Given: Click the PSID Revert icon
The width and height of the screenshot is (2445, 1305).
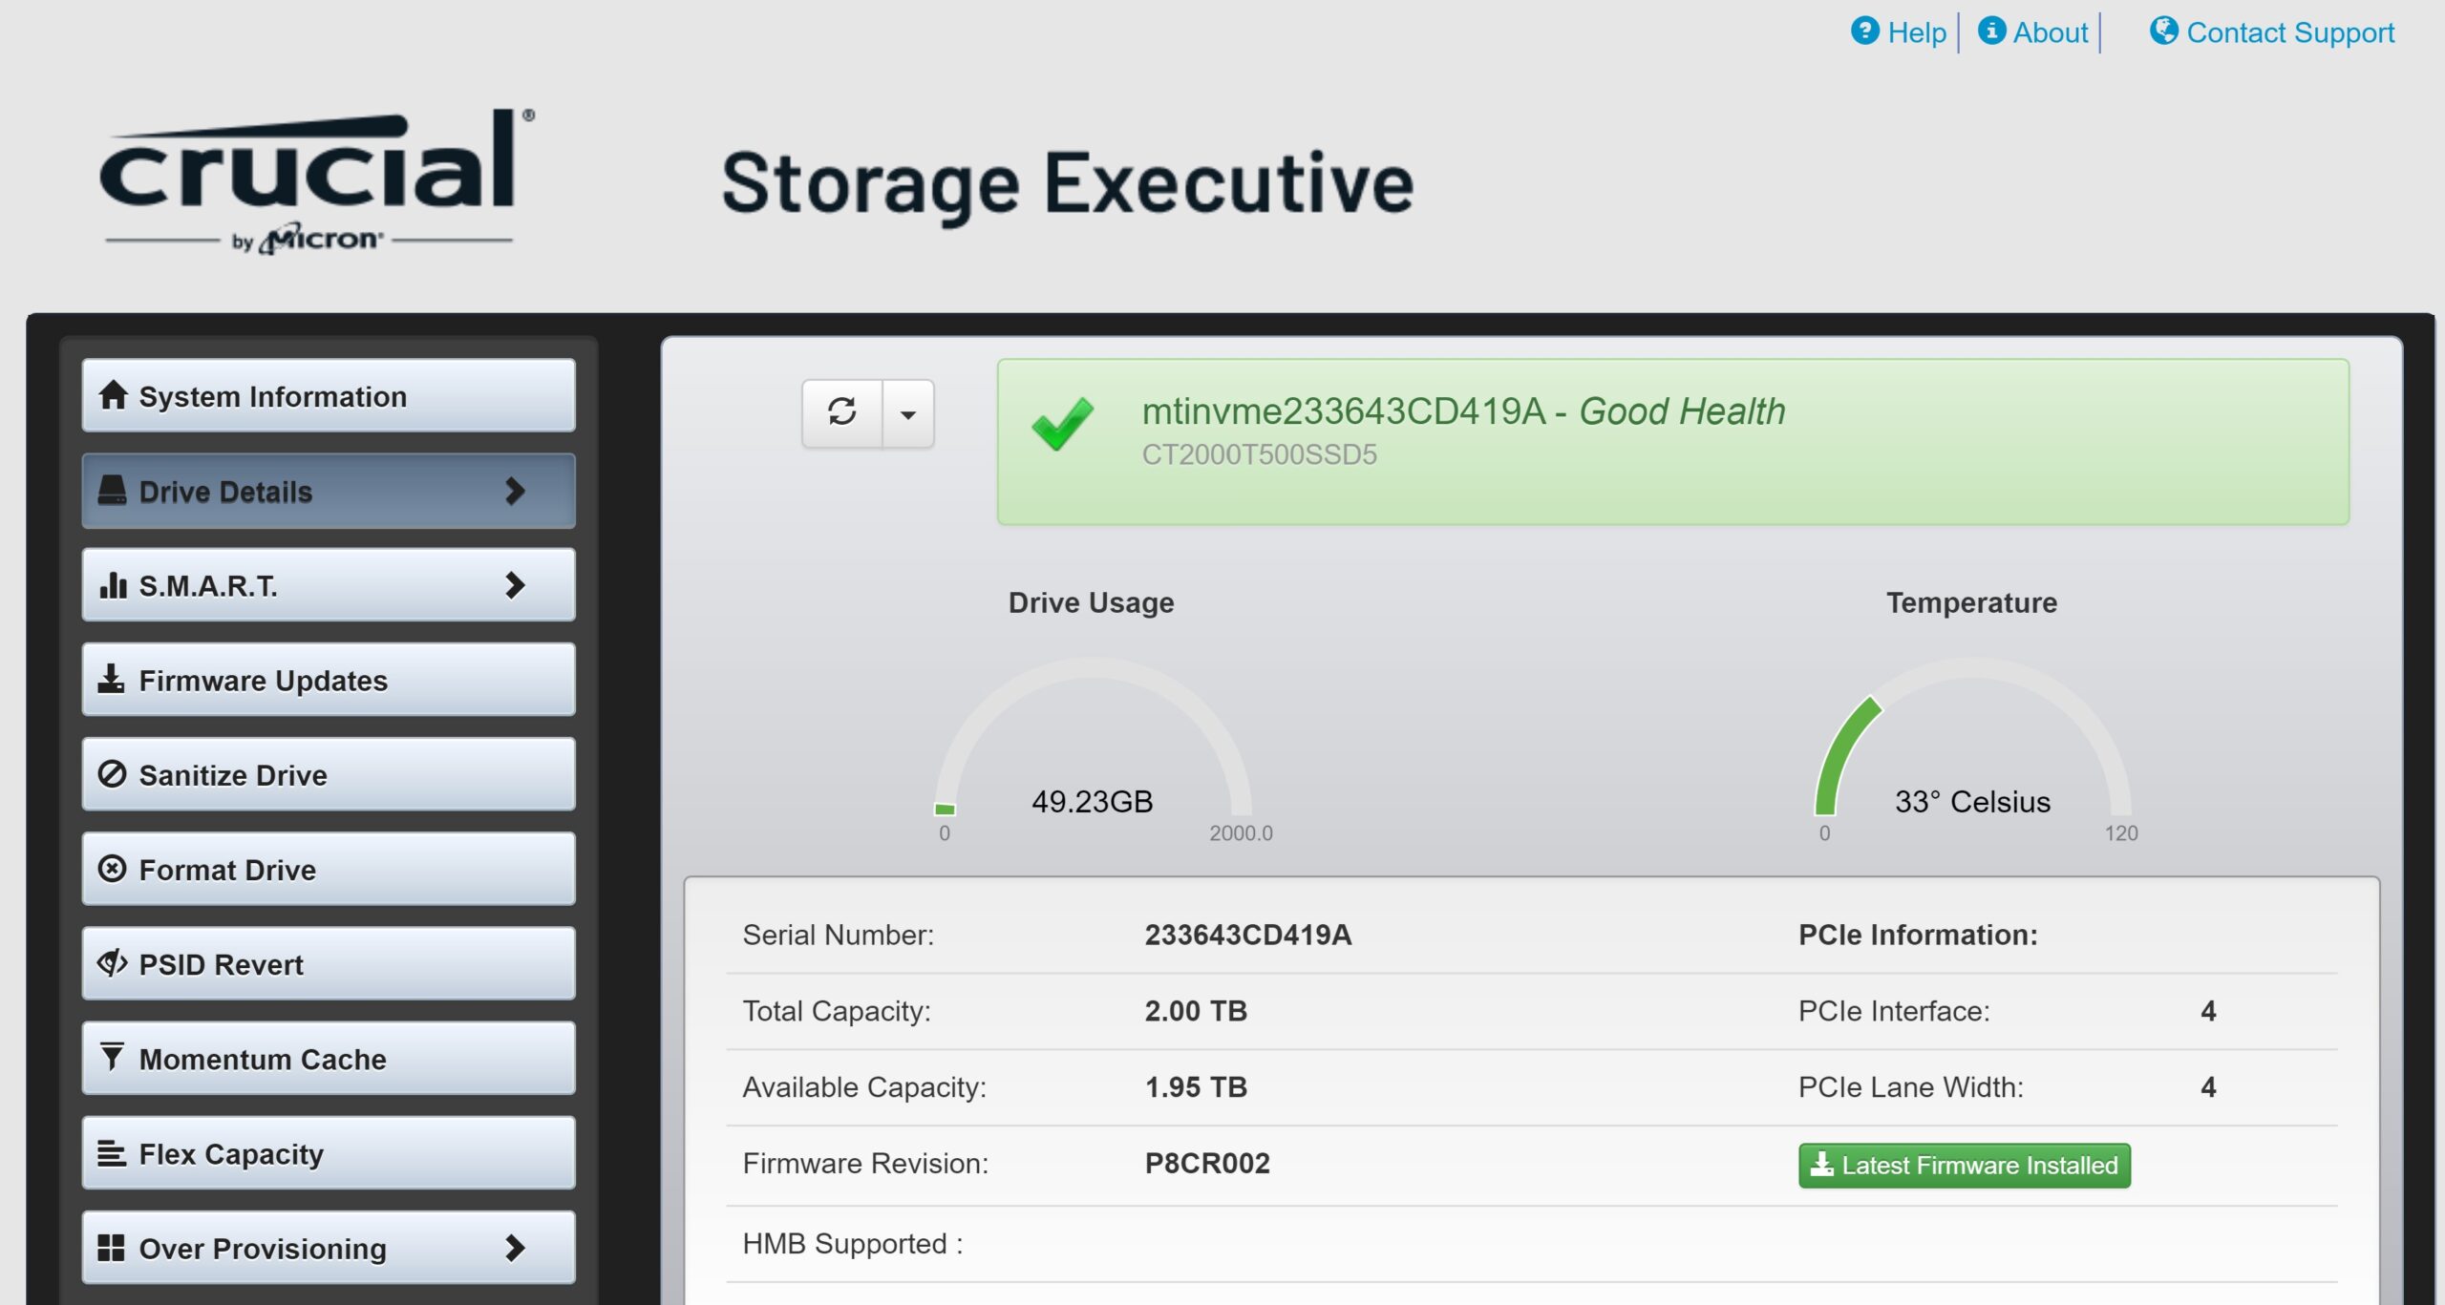Looking at the screenshot, I should 112,962.
